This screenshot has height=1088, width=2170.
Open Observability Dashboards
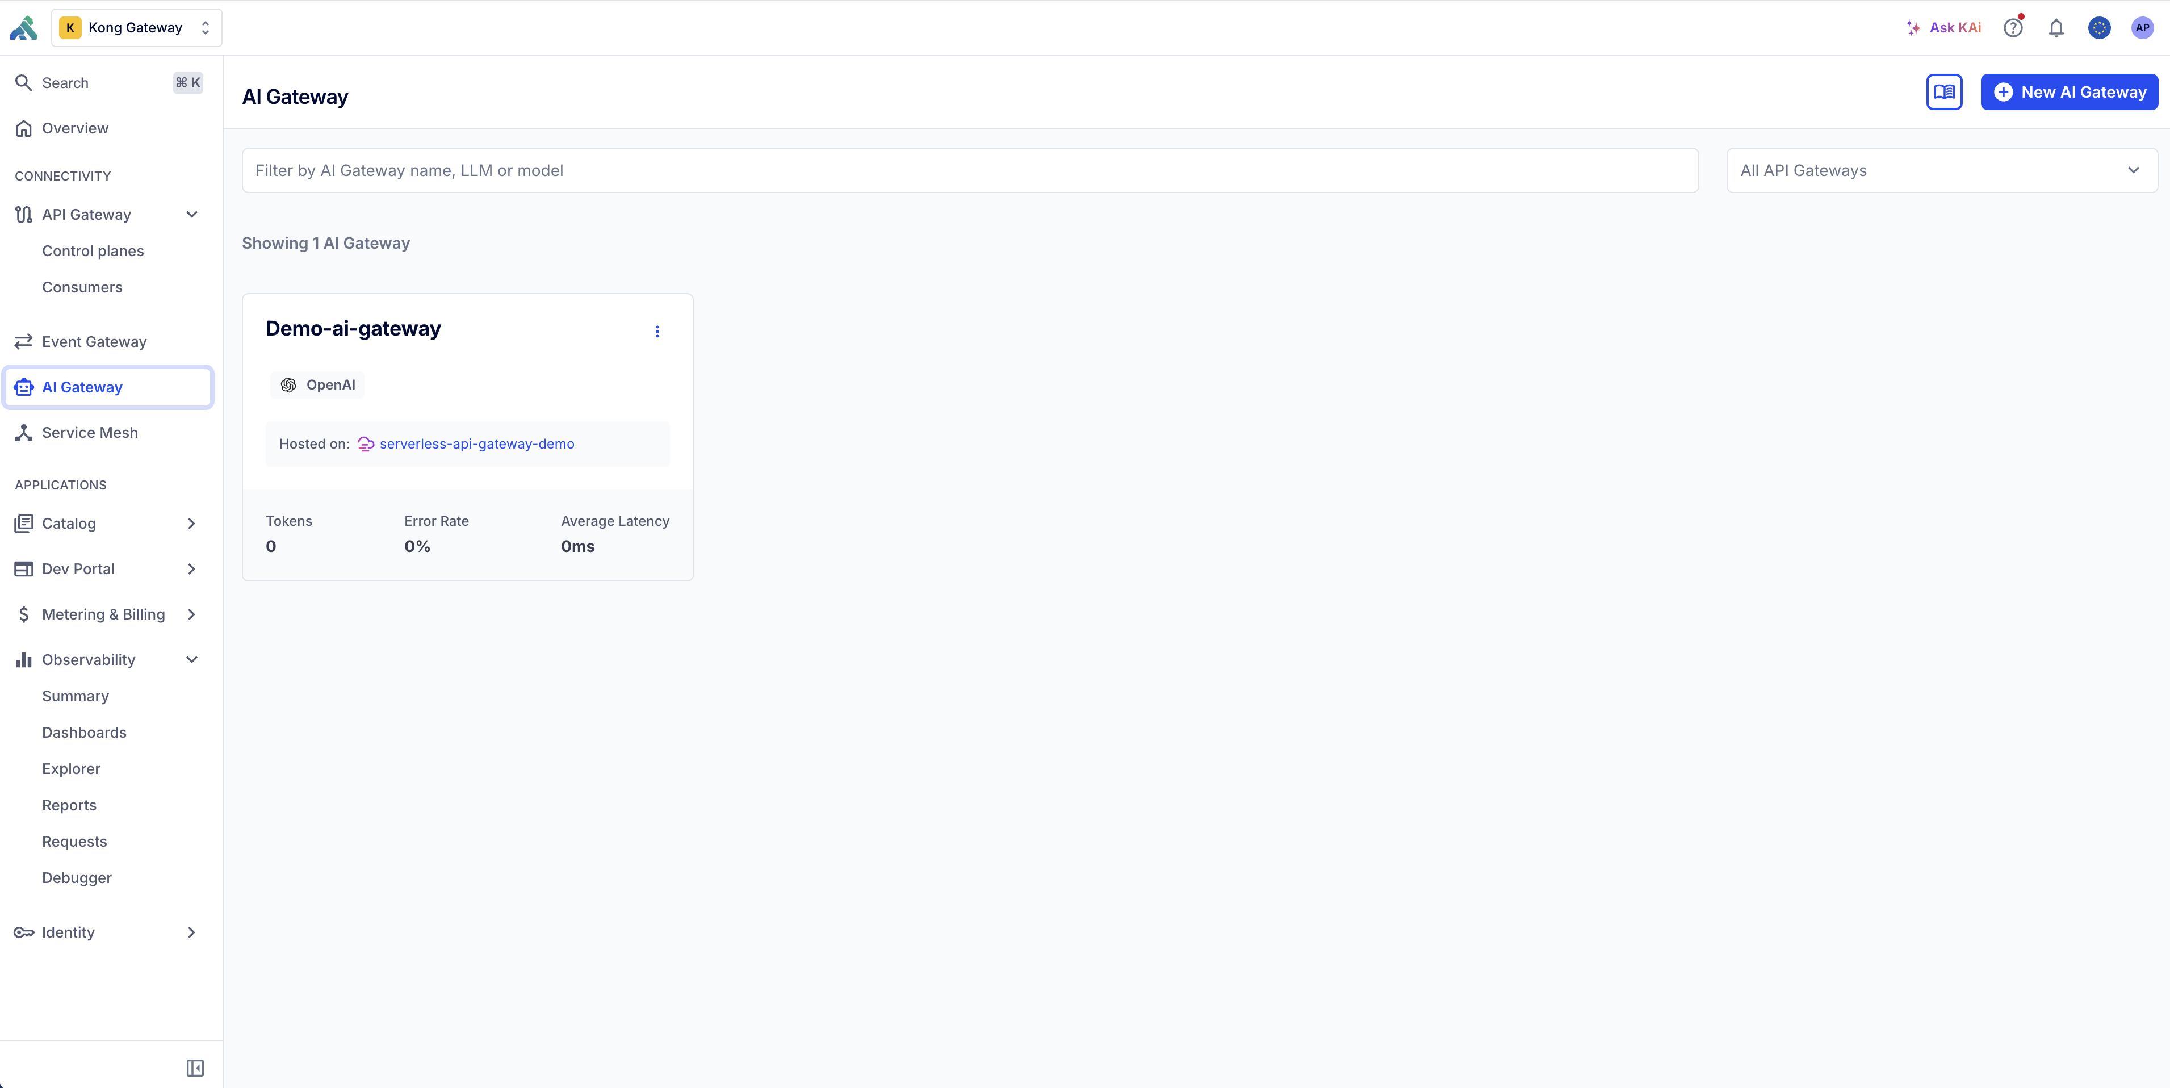(84, 733)
